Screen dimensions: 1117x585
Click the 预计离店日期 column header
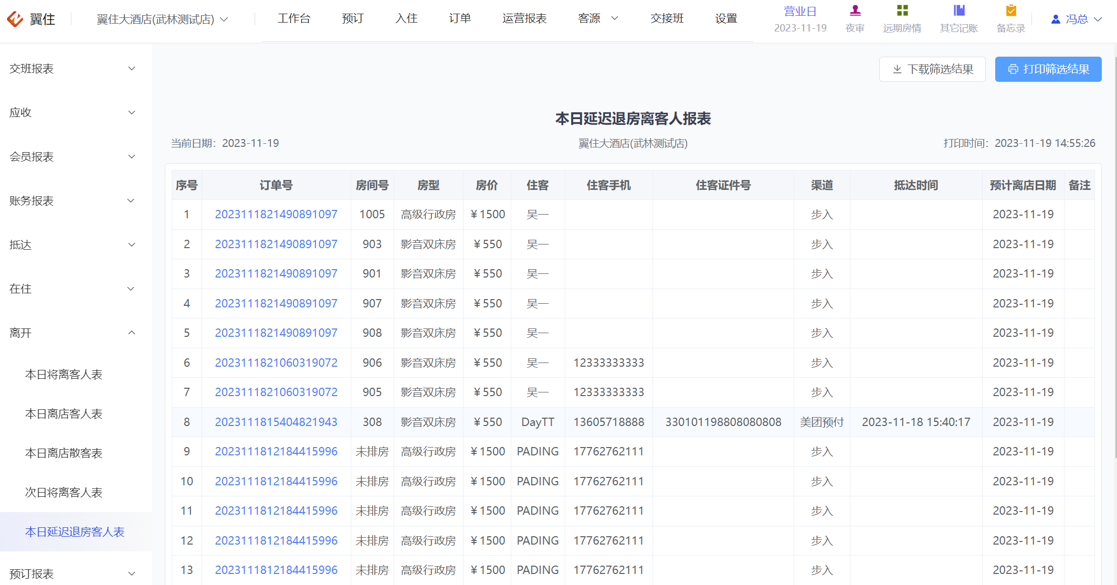(1023, 185)
